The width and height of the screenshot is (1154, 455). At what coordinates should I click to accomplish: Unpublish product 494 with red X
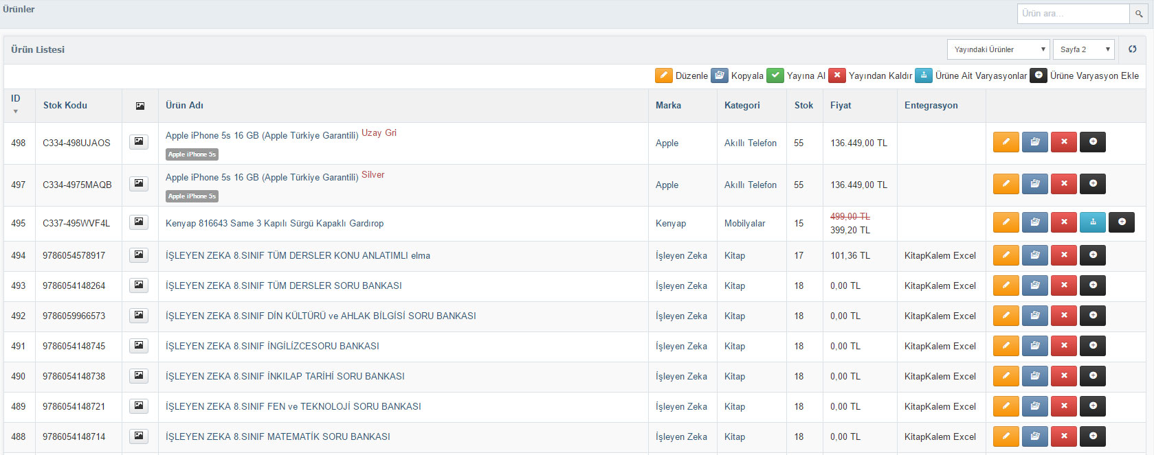pos(1064,255)
